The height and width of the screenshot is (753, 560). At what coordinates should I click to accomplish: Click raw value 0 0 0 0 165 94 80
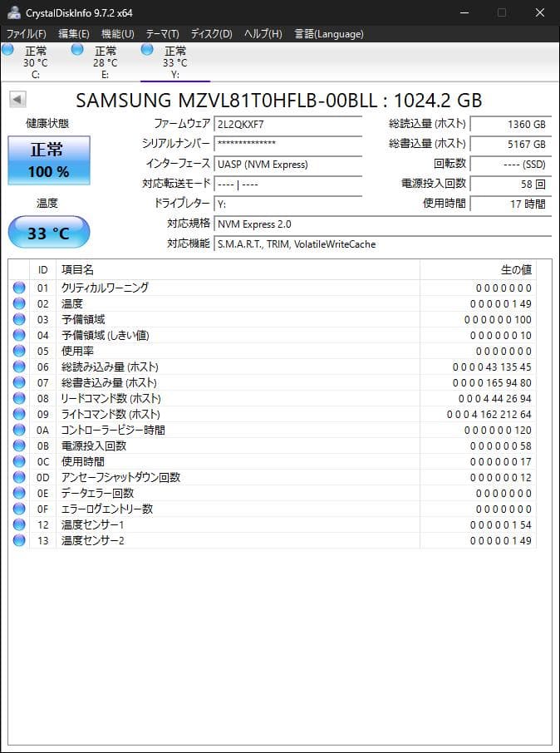492,383
